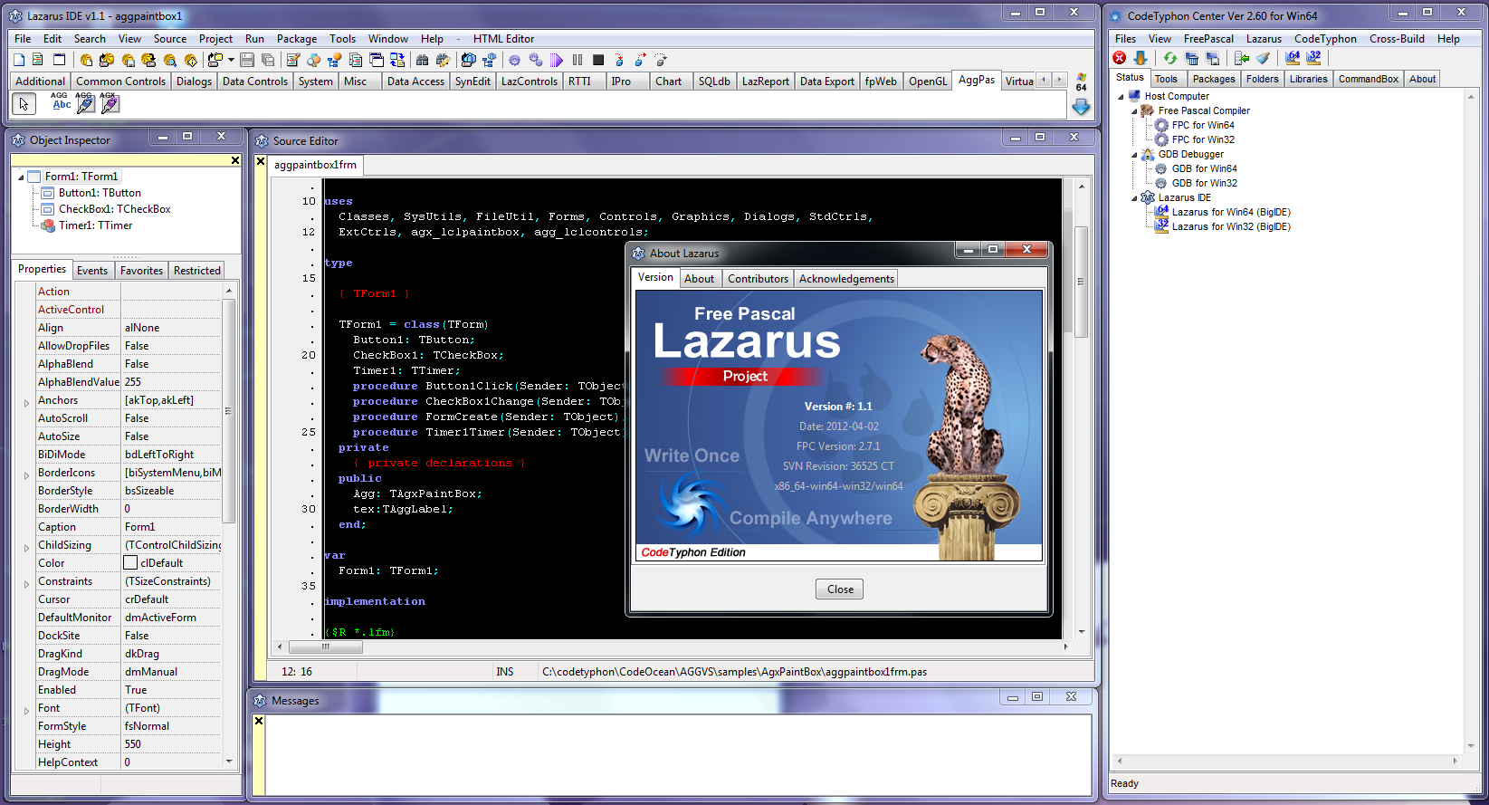Expand the BorderIcons property
This screenshot has width=1489, height=805.
(x=26, y=474)
